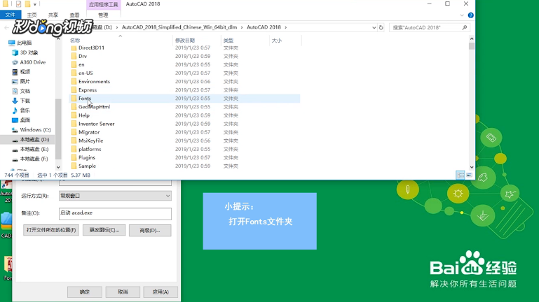Open 下载 folder in sidebar

(x=25, y=101)
